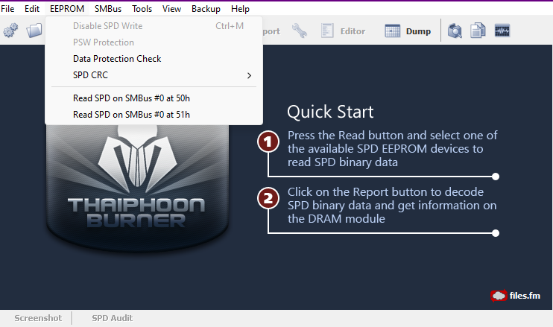Open the File menu
Viewport: 553px width, 327px height.
pos(7,9)
